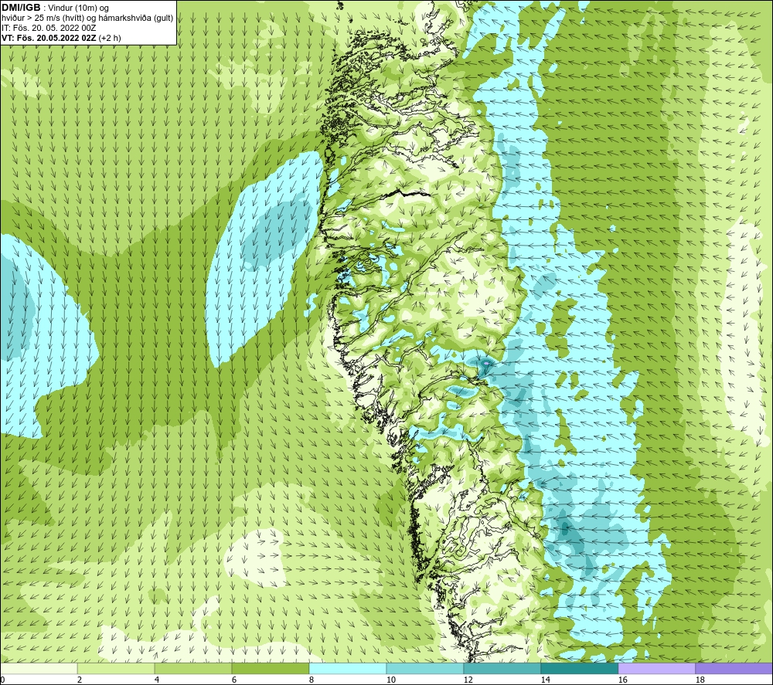Click the '10' scale label
Screen dimensions: 773x685
390,680
